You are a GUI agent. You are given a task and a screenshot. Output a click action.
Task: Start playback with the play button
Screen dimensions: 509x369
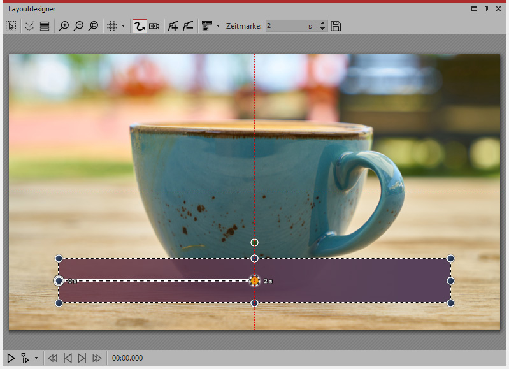pyautogui.click(x=11, y=358)
